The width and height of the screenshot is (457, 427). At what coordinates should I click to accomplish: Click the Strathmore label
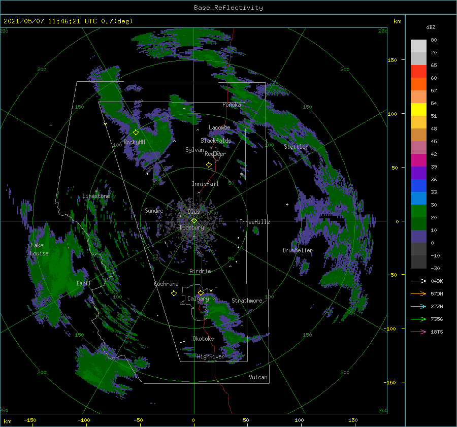tap(247, 301)
